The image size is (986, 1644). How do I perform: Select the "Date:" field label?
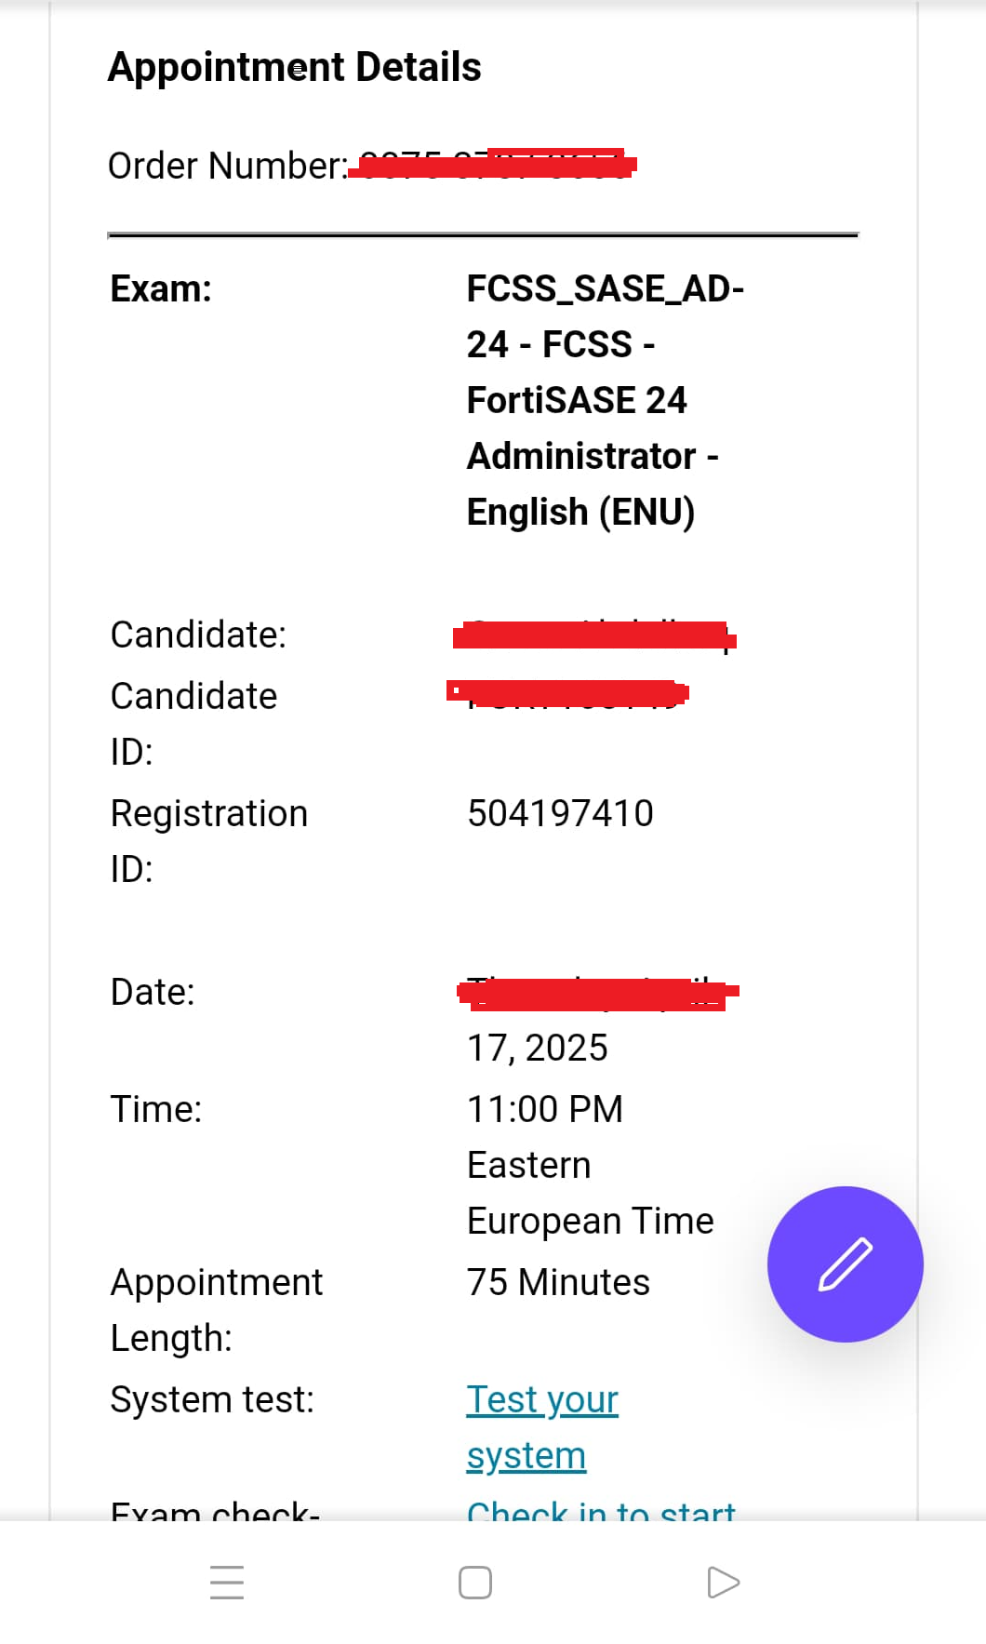tap(153, 992)
